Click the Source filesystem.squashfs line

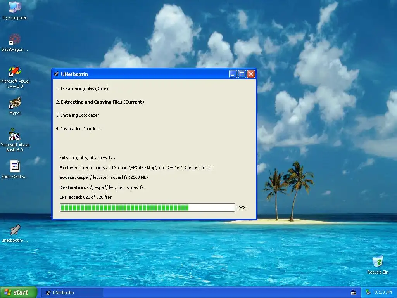104,177
